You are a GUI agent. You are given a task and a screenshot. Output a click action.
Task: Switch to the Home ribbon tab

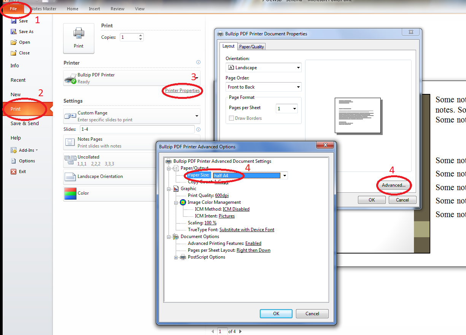click(x=73, y=9)
